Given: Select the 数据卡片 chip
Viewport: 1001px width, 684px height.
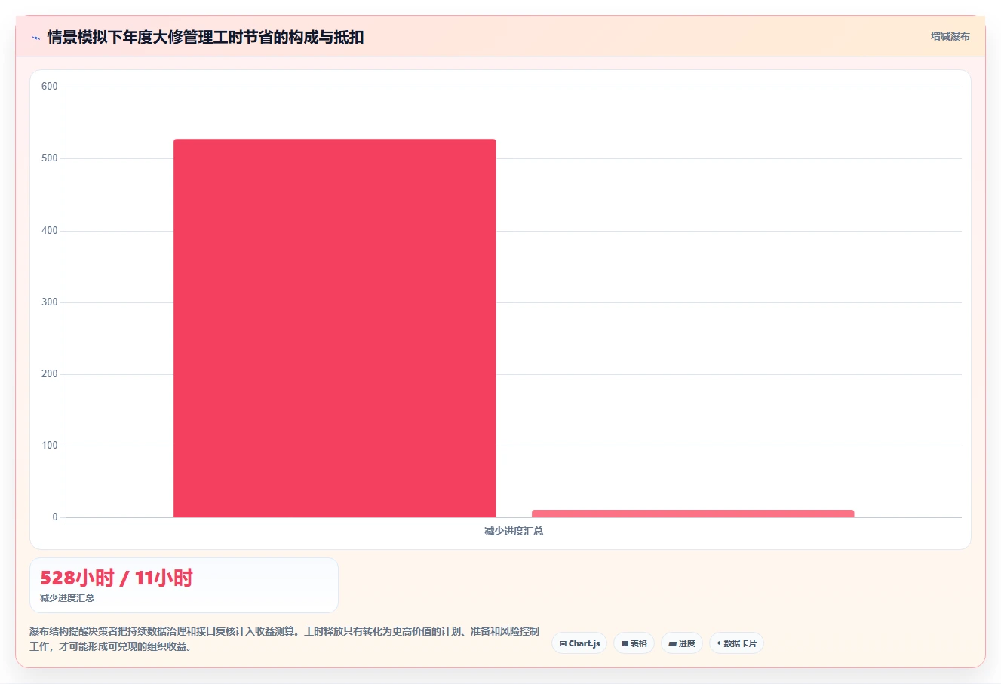Looking at the screenshot, I should [736, 643].
